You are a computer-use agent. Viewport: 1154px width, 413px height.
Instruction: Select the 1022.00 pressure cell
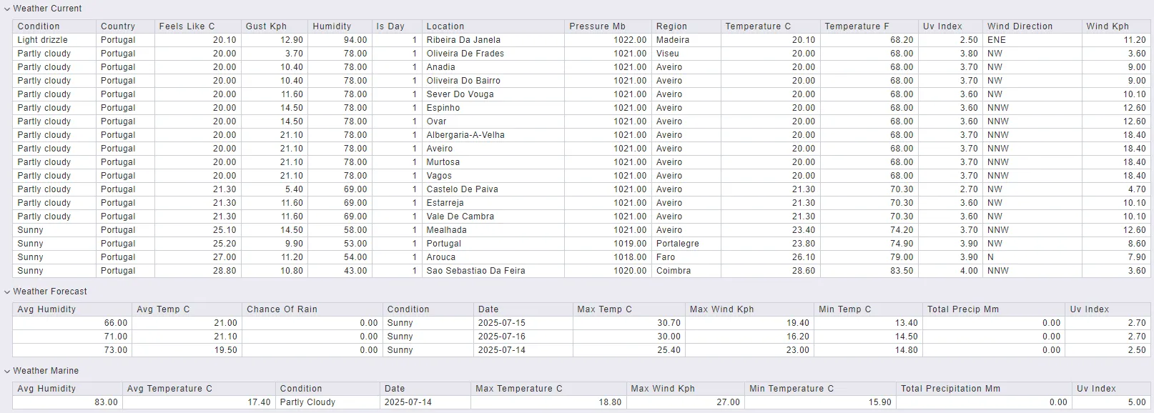[608, 40]
